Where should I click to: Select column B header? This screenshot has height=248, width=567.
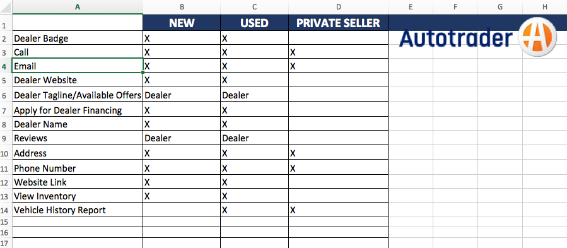pyautogui.click(x=182, y=7)
